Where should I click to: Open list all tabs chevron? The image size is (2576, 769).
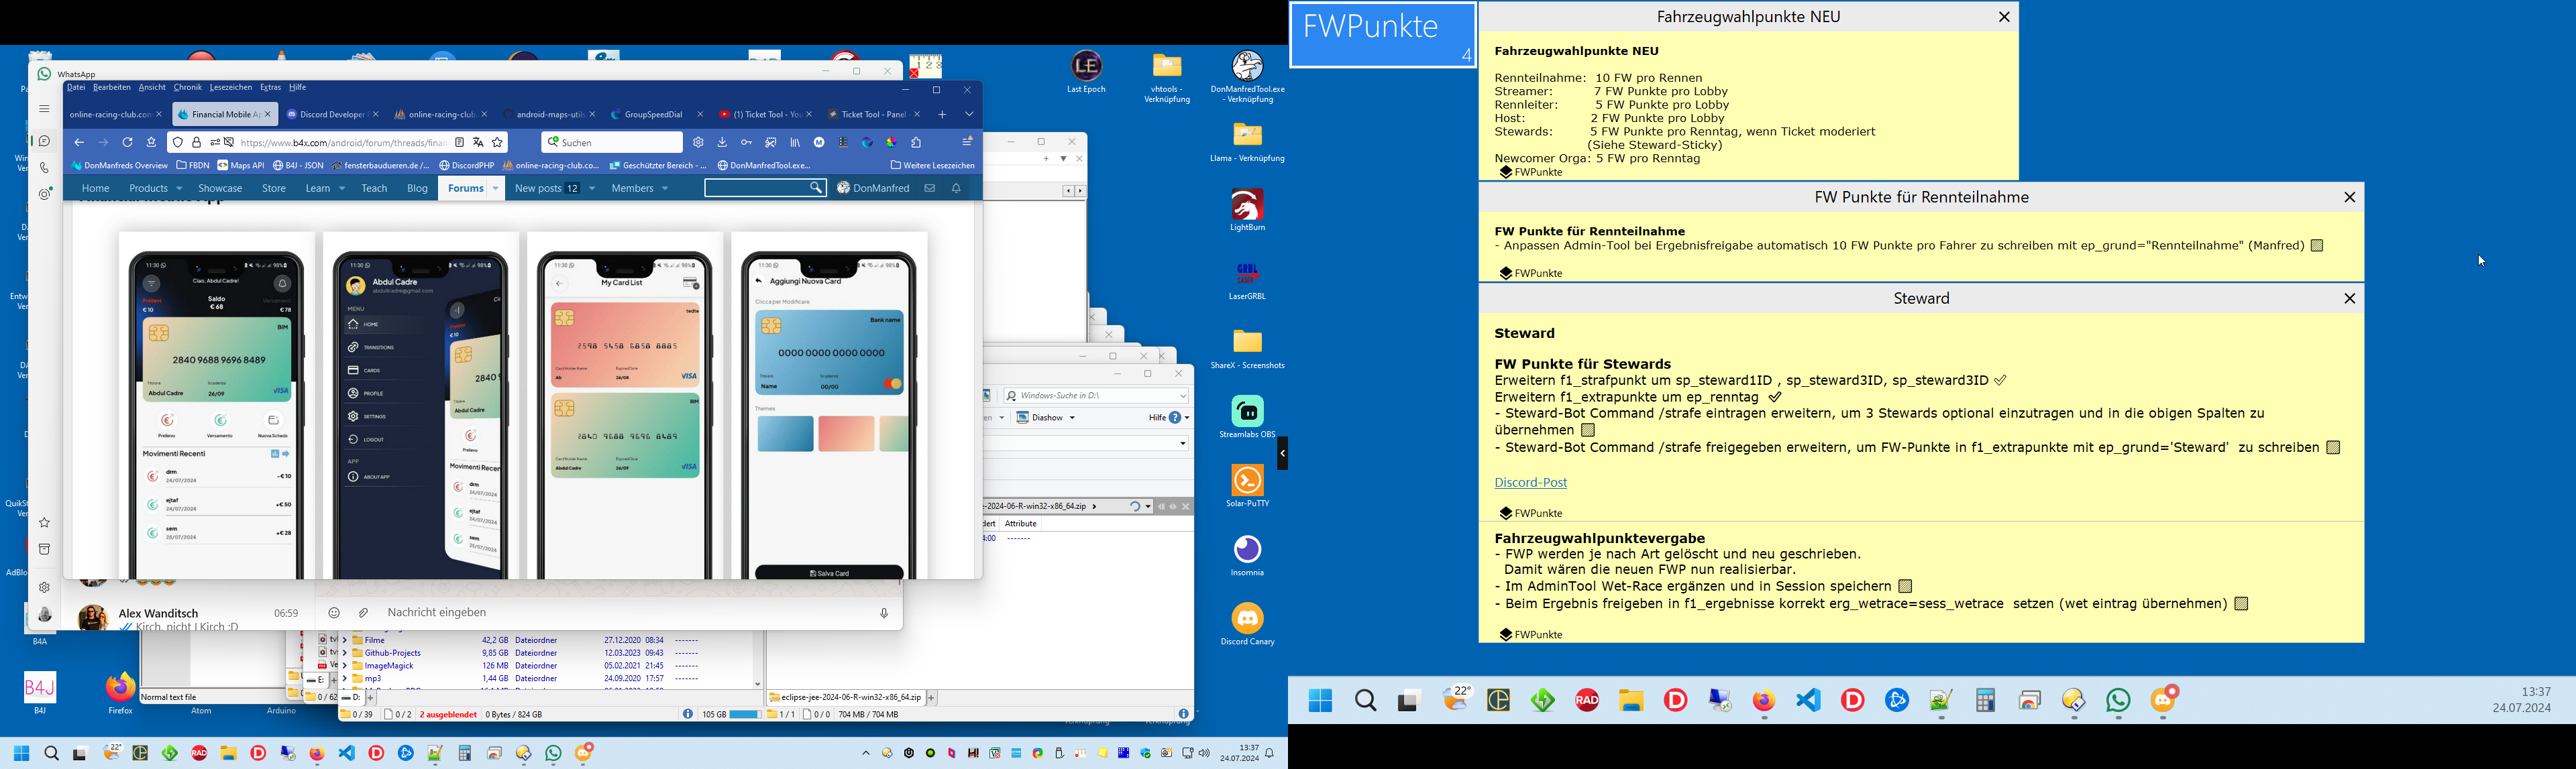tap(968, 115)
